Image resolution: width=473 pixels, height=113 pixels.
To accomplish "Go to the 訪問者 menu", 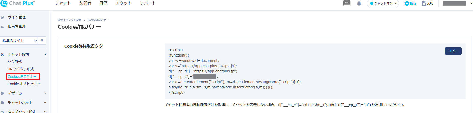I will (85, 3).
